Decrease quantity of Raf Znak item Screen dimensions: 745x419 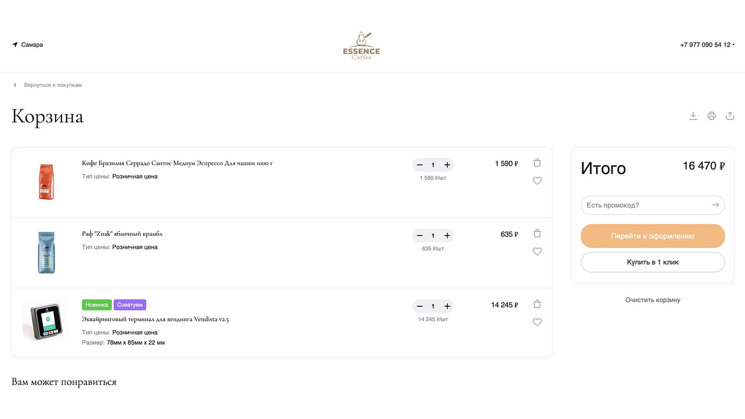pyautogui.click(x=420, y=235)
